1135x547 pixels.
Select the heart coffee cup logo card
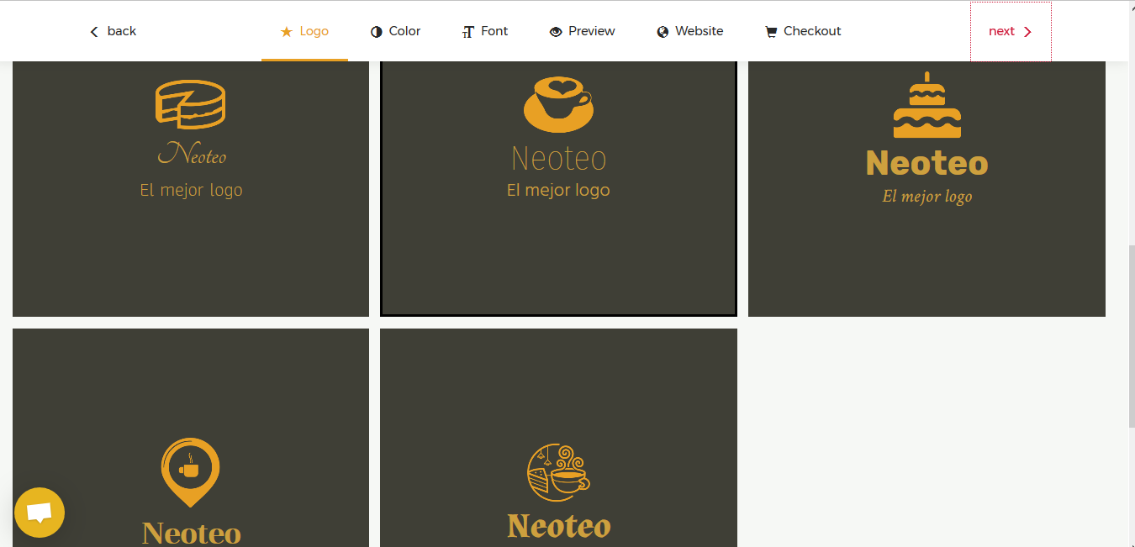pos(558,189)
